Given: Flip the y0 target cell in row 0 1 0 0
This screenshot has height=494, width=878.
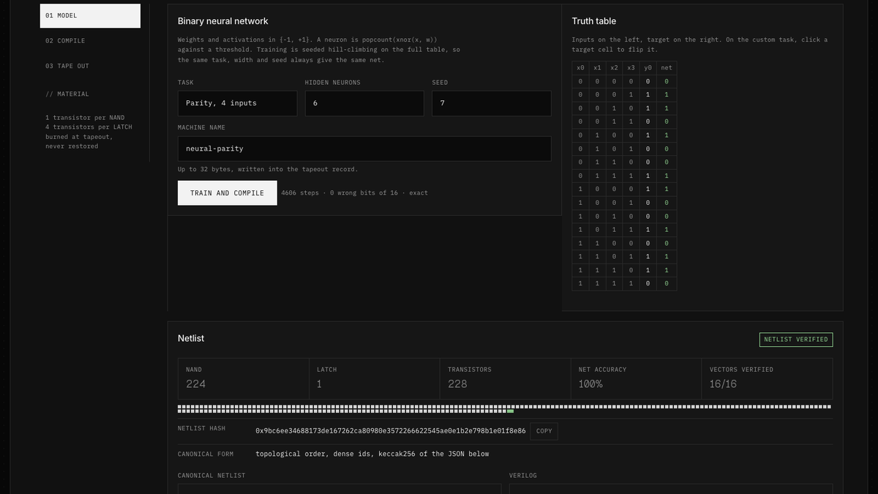Looking at the screenshot, I should (x=648, y=135).
